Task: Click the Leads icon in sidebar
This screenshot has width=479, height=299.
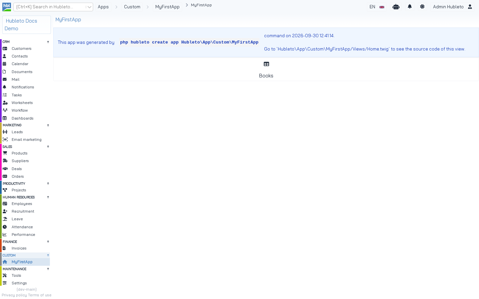Action: point(5,132)
